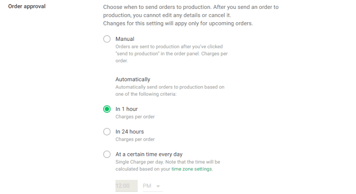
Task: Select the Manual radio button
Action: (x=107, y=39)
